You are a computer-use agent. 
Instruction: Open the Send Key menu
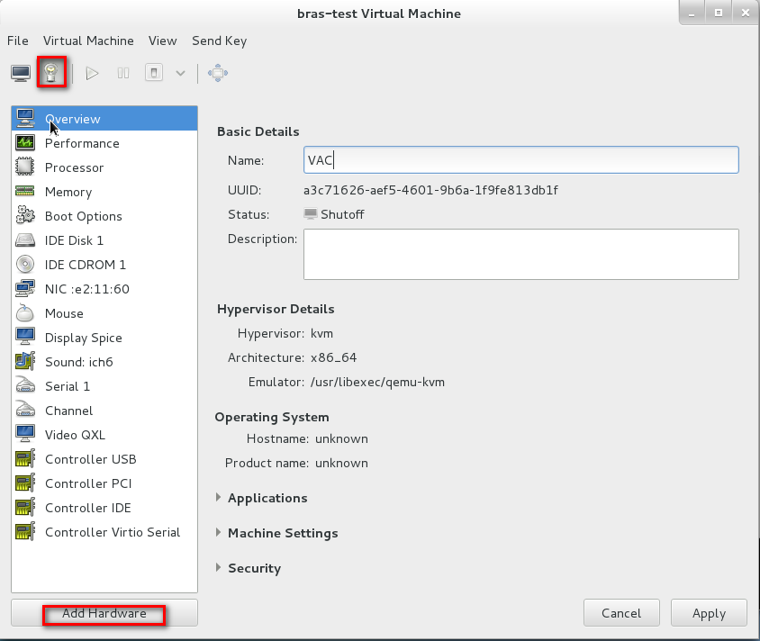pos(219,41)
